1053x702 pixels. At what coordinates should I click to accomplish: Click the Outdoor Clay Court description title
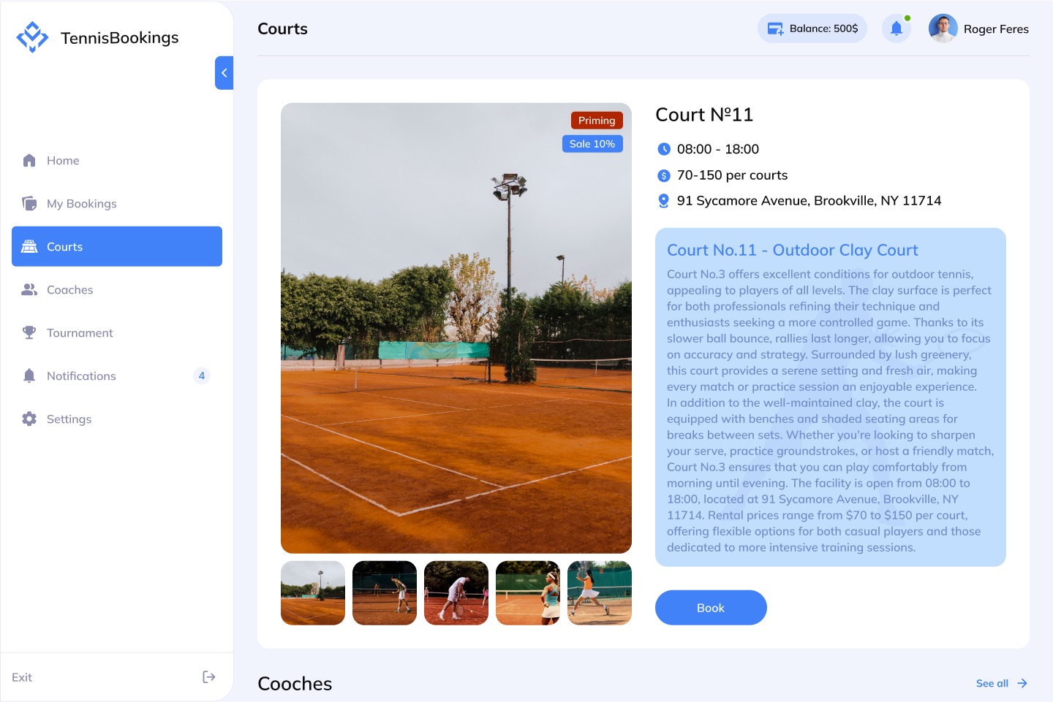tap(792, 250)
